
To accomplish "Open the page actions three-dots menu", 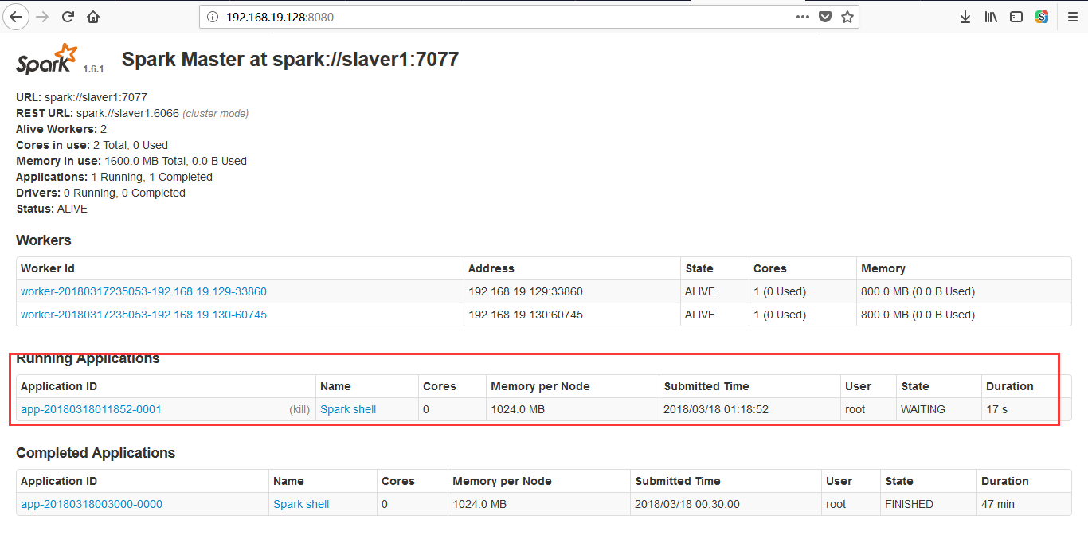I will coord(803,17).
